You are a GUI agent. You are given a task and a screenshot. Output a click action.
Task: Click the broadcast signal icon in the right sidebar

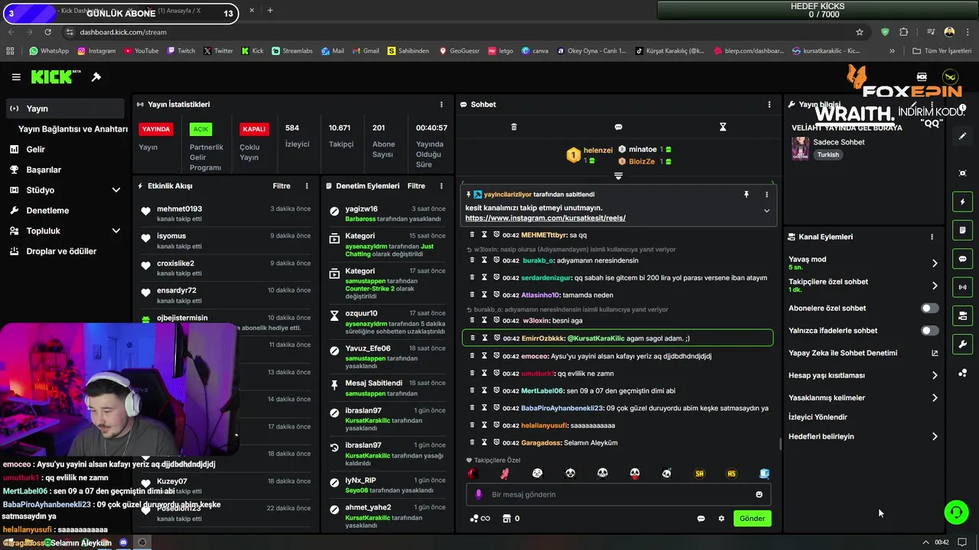(963, 287)
